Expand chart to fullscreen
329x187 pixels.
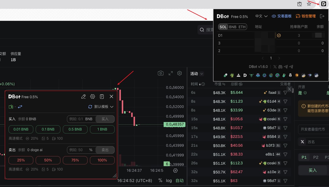point(170,73)
